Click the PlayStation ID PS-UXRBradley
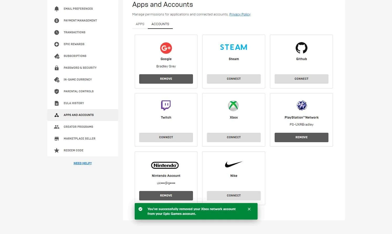 301,125
